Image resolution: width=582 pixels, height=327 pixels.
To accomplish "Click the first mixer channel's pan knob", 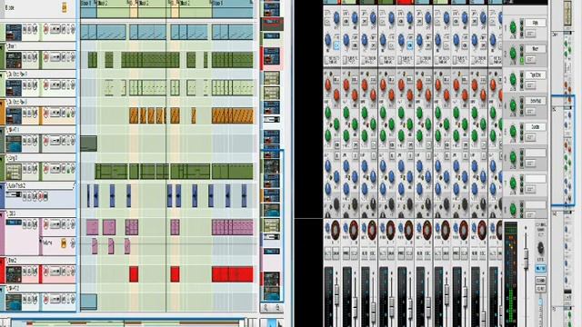I will [336, 230].
